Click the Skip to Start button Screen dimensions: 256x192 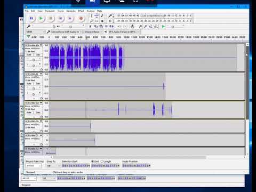point(60,18)
